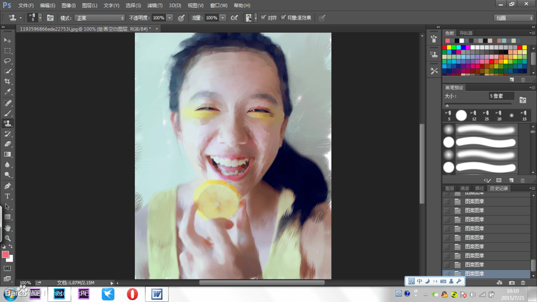This screenshot has width=537, height=302.
Task: Select the Gradient tool
Action: coord(7,154)
